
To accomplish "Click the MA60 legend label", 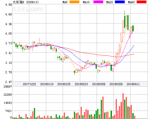I will (131, 2).
